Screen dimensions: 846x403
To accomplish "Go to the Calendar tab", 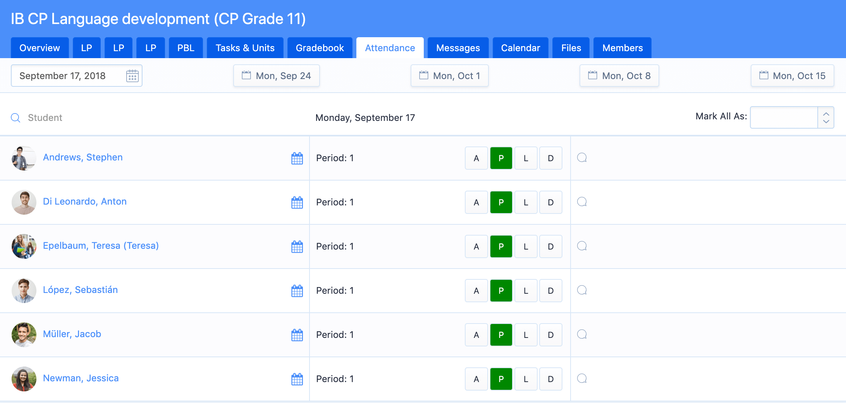I will point(521,48).
